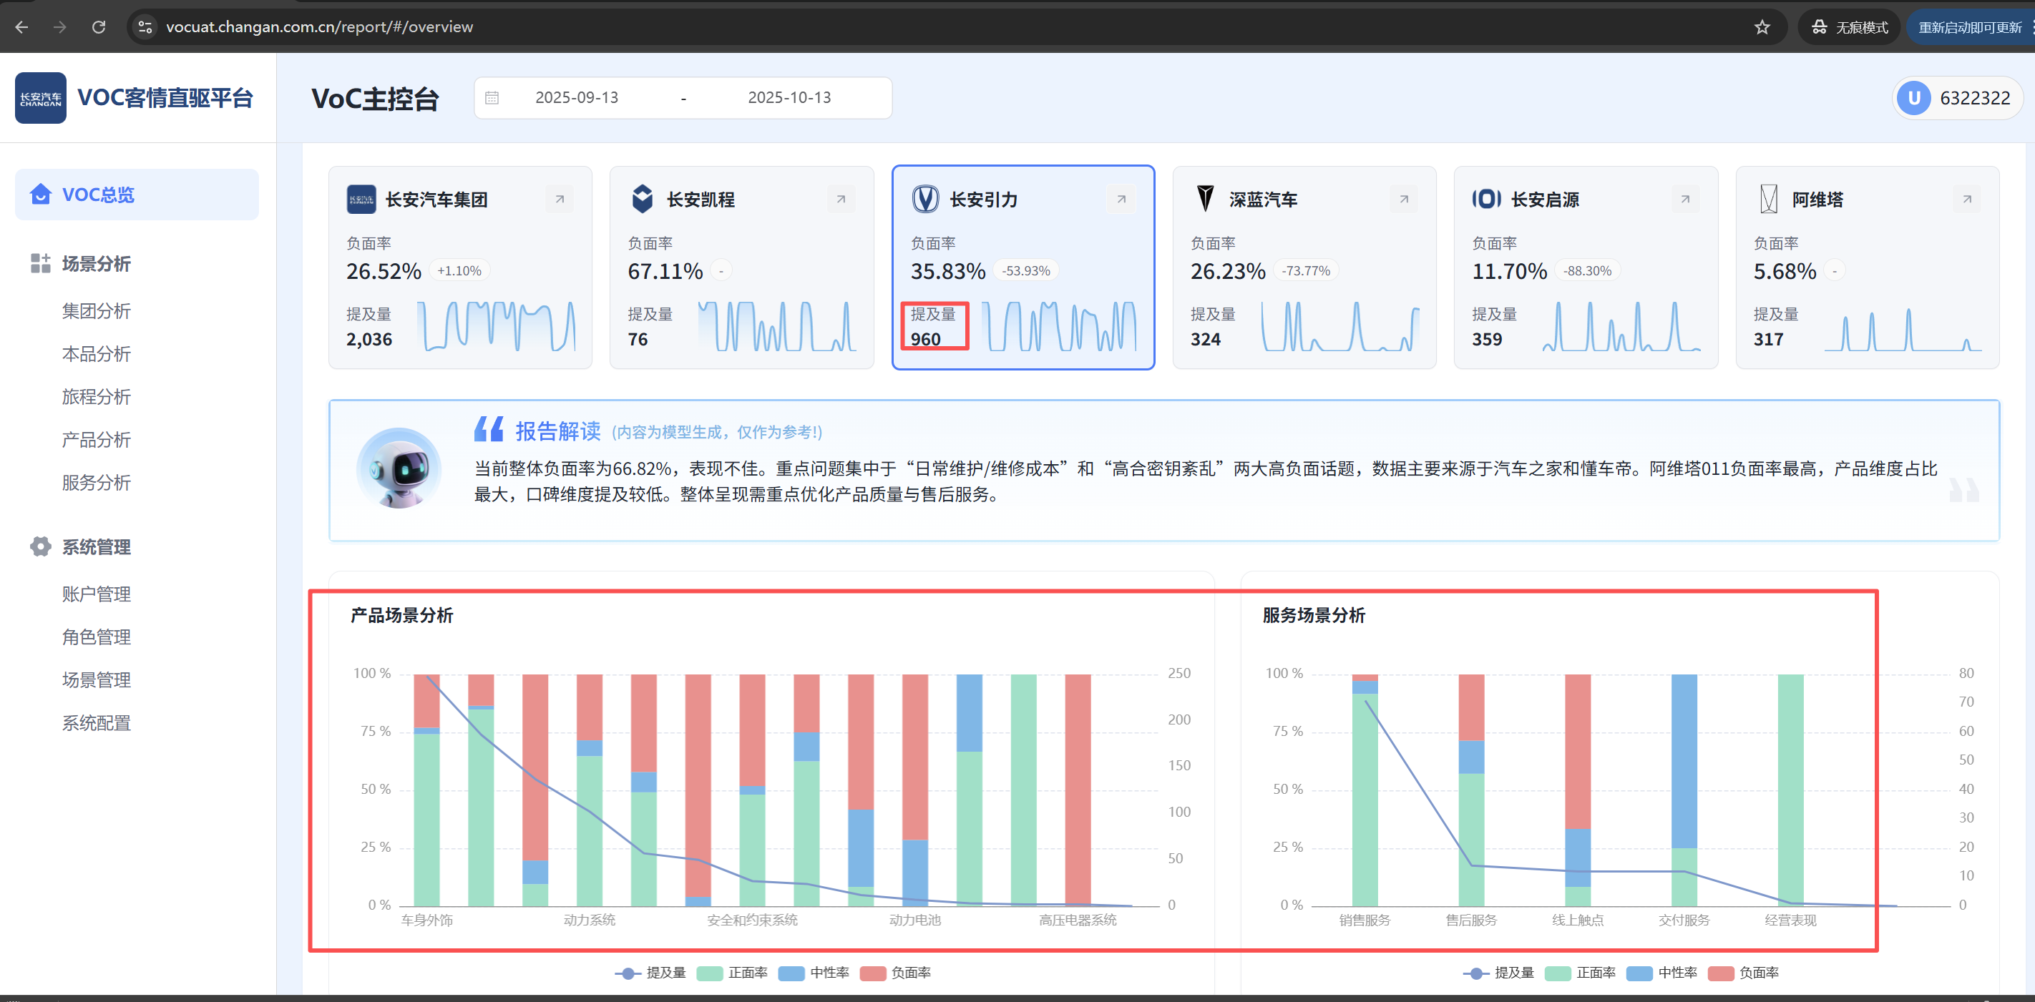Bookmark page with star icon
This screenshot has height=1002, width=2035.
coord(1762,27)
